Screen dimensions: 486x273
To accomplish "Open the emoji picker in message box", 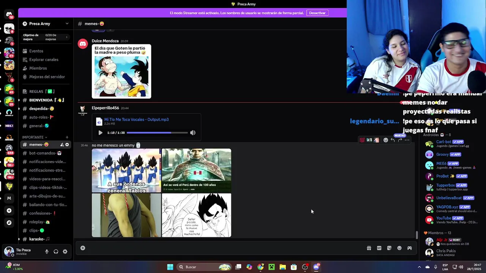I will tap(399, 248).
